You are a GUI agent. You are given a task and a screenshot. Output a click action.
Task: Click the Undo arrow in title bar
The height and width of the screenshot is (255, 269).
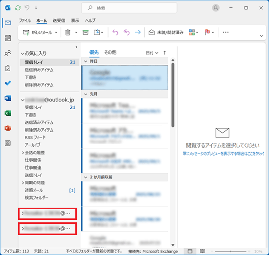(x=27, y=8)
